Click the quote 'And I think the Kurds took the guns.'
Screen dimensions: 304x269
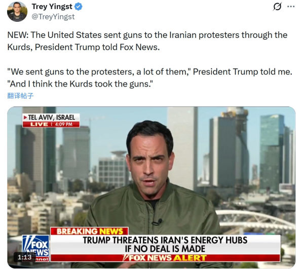pyautogui.click(x=80, y=84)
